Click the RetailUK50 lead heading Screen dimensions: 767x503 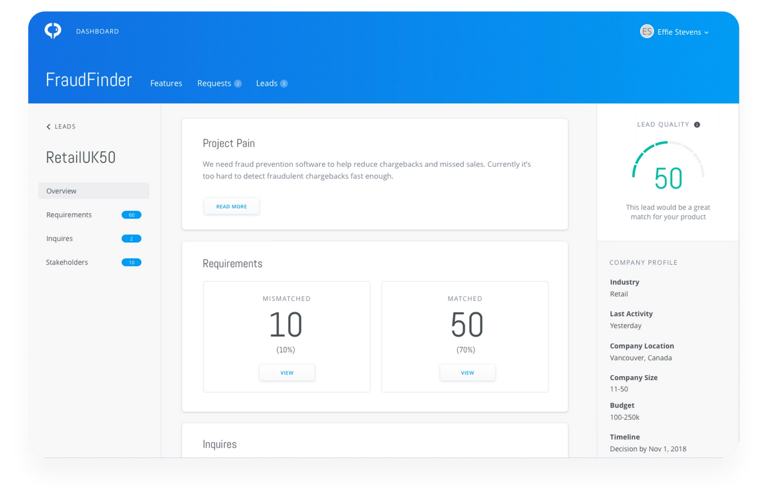coord(80,157)
